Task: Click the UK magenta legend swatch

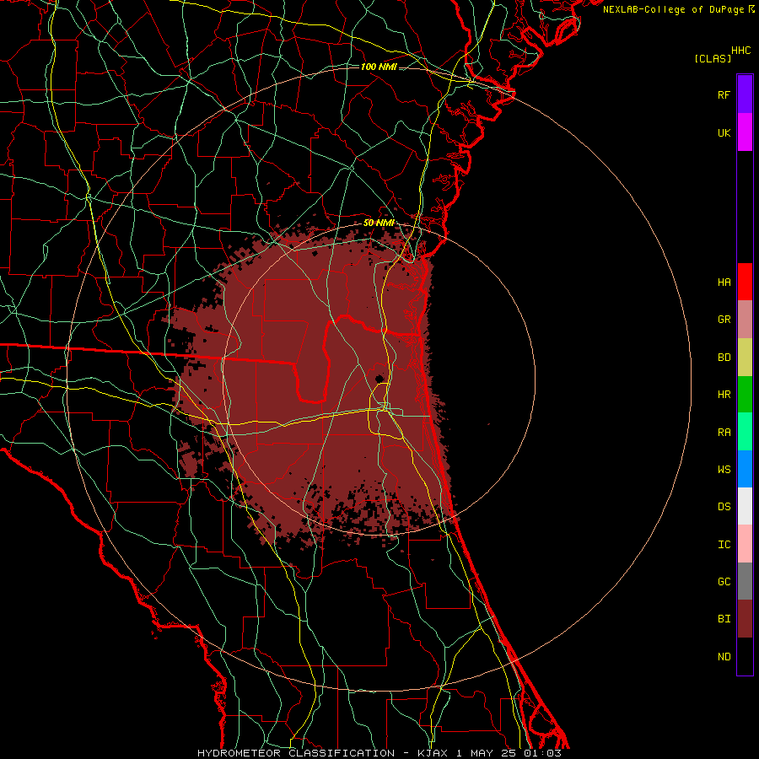Action: pos(745,132)
